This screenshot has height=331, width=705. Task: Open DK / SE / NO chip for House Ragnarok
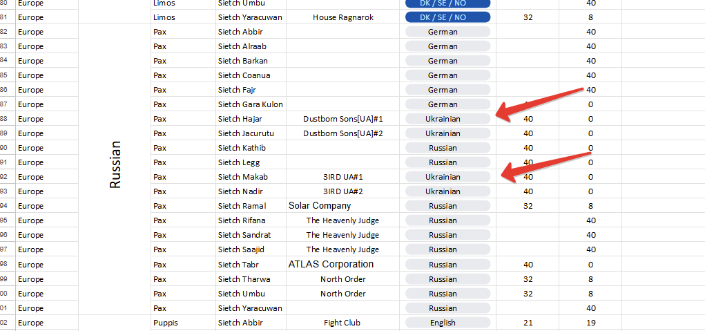tap(447, 17)
